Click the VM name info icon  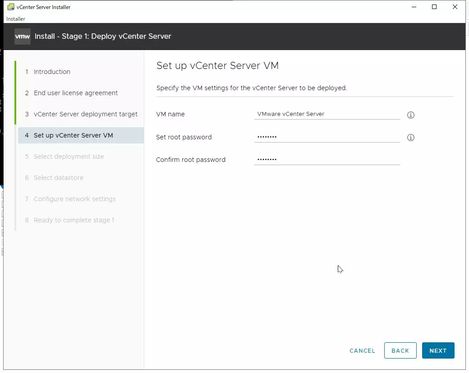(x=411, y=115)
